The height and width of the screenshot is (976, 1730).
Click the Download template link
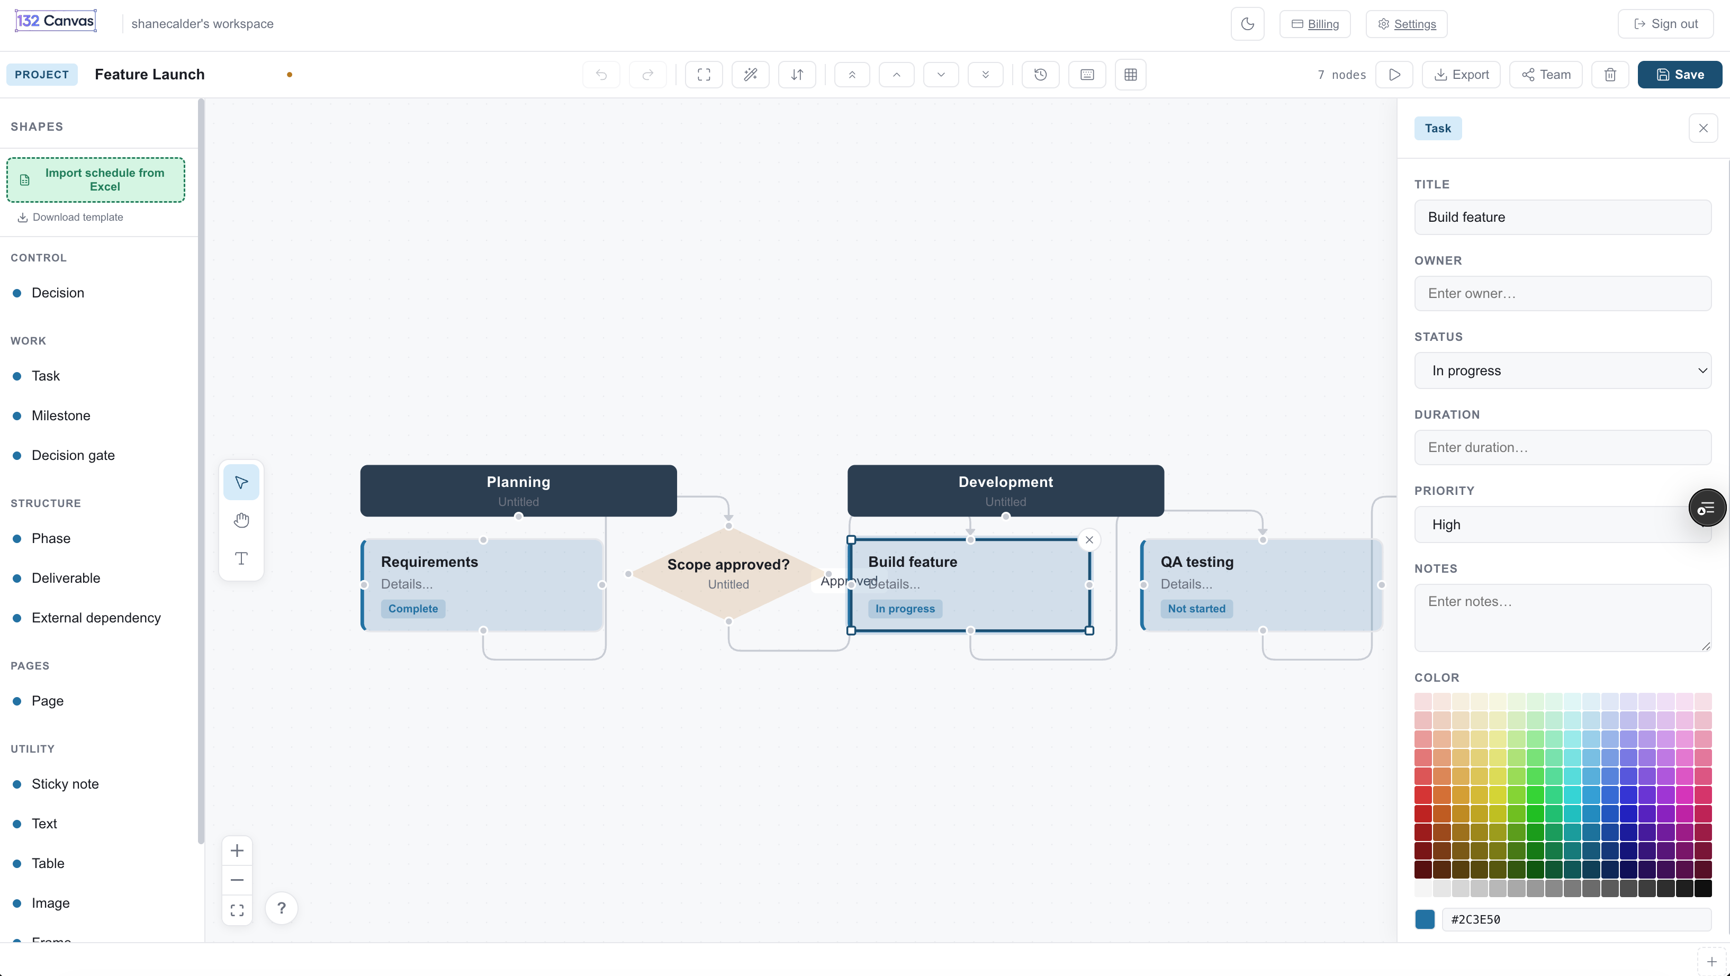click(x=70, y=218)
